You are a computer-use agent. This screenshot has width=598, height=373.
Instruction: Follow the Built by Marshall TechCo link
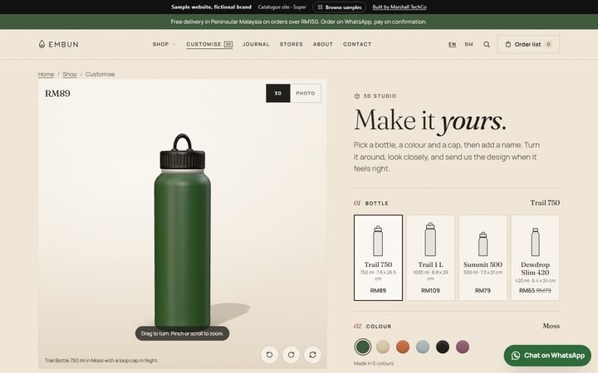399,7
